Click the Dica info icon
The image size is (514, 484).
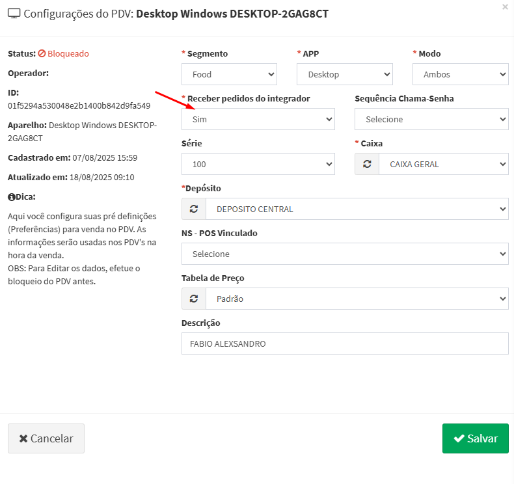point(11,197)
